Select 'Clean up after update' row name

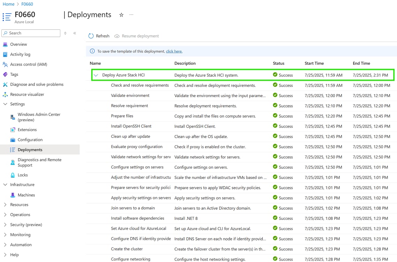130,136
